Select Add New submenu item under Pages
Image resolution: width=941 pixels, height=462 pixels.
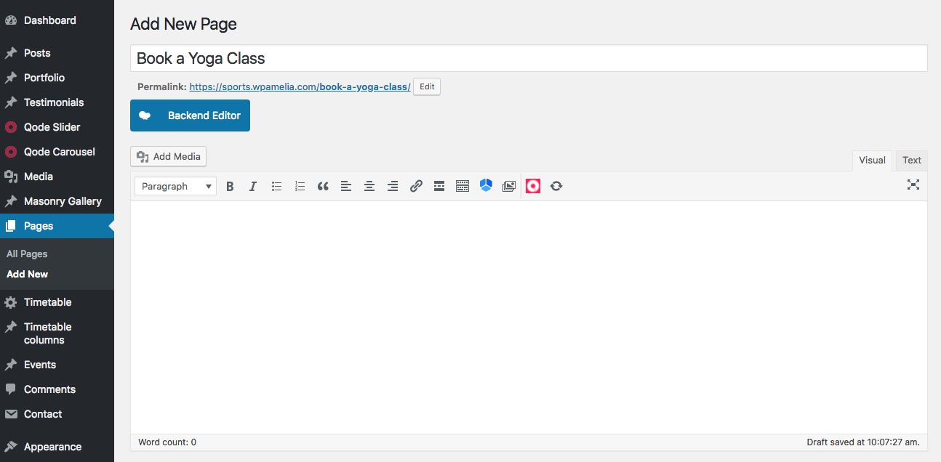click(x=27, y=274)
